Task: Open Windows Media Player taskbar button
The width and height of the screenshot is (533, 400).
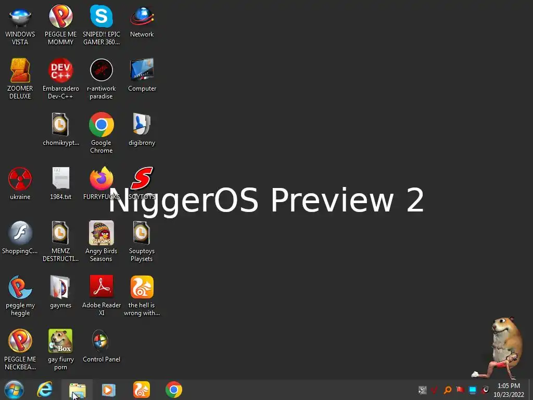Action: (x=109, y=390)
